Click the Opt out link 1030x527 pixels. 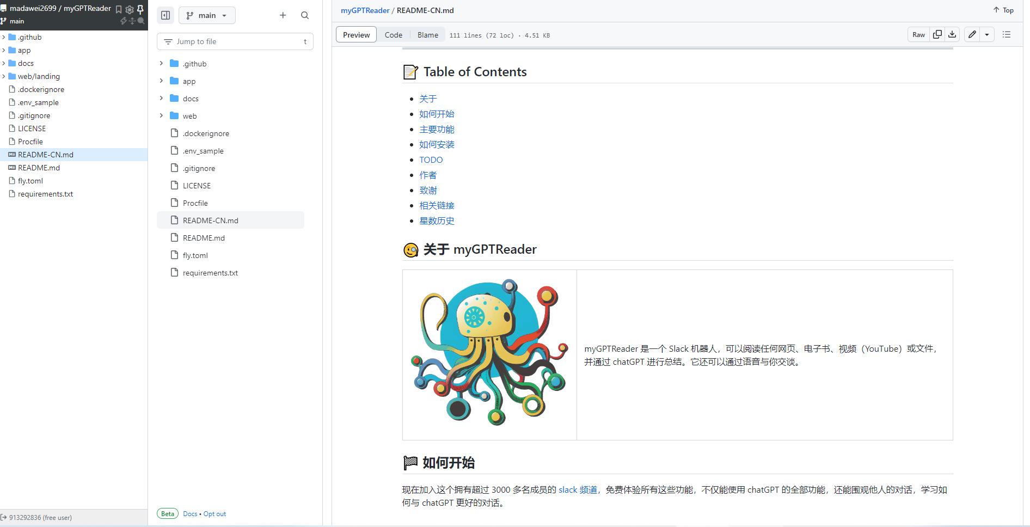[214, 514]
